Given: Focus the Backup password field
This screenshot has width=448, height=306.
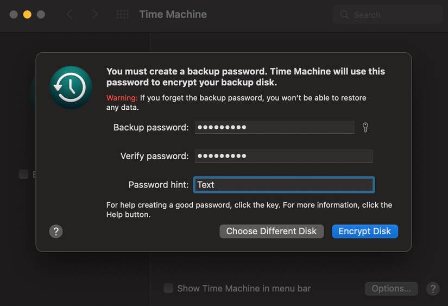Looking at the screenshot, I should pos(274,128).
